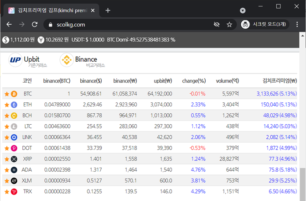306x201 pixels.
Task: Sort by the 코인 column header
Action: click(27, 80)
